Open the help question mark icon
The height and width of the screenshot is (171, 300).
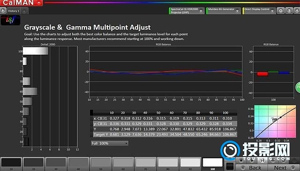tap(289, 11)
